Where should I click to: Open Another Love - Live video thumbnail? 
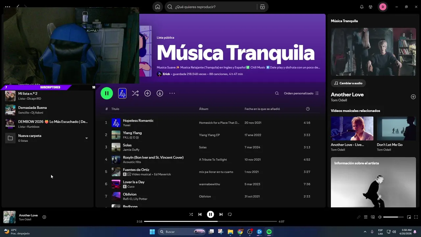(x=352, y=128)
